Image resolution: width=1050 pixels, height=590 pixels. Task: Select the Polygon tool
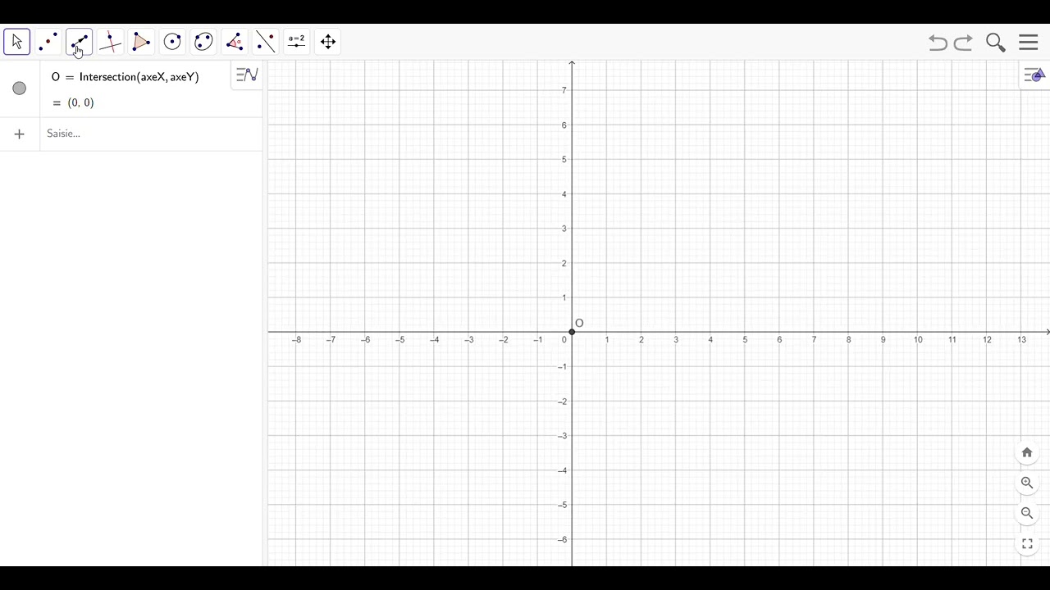(x=141, y=42)
